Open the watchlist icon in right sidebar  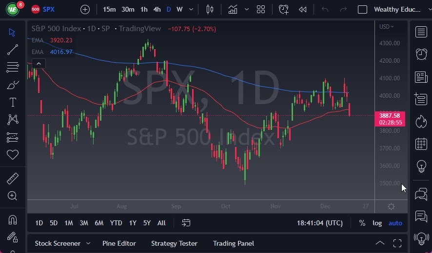click(x=421, y=32)
